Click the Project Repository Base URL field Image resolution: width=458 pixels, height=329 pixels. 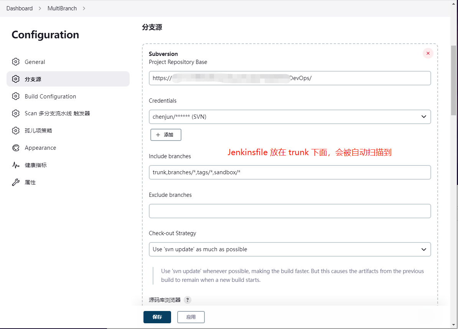(x=290, y=78)
